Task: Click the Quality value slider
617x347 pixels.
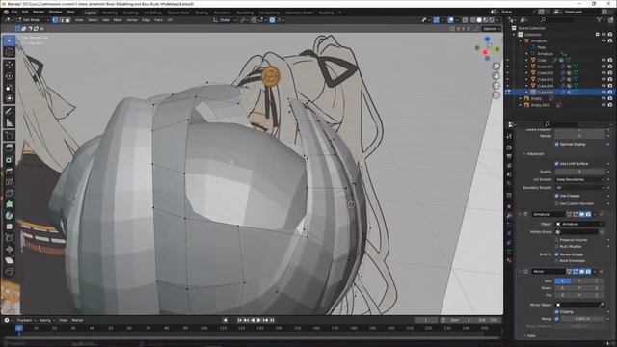Action: (x=579, y=172)
